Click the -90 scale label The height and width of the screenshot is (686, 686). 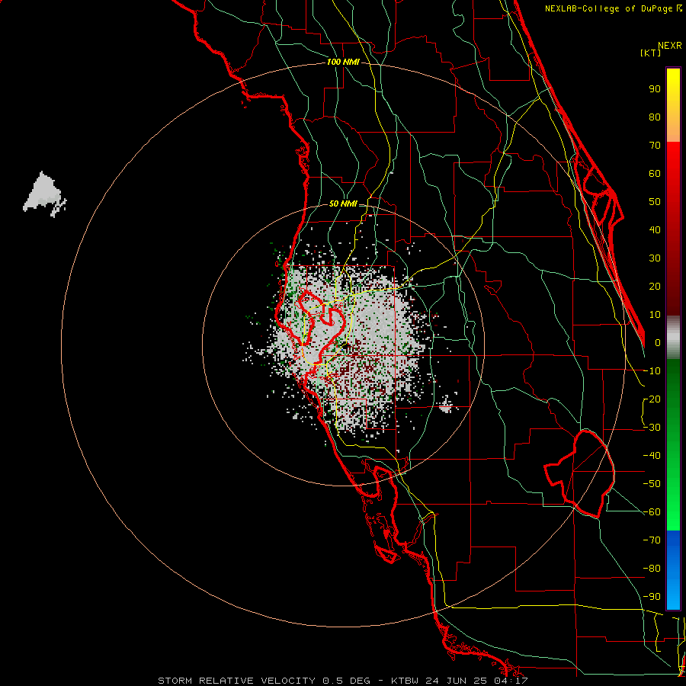(x=652, y=597)
